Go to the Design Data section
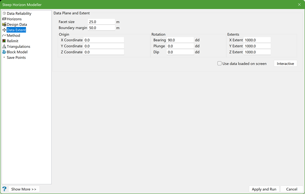This screenshot has width=305, height=194. point(17,24)
